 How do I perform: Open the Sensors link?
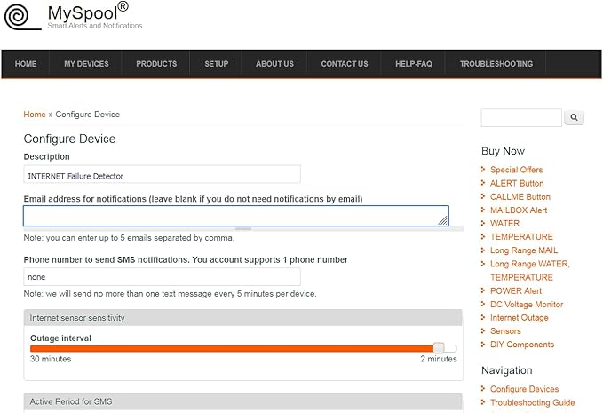pos(505,331)
